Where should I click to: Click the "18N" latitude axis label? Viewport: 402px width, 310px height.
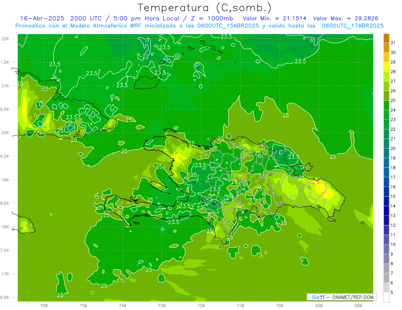coord(5,227)
